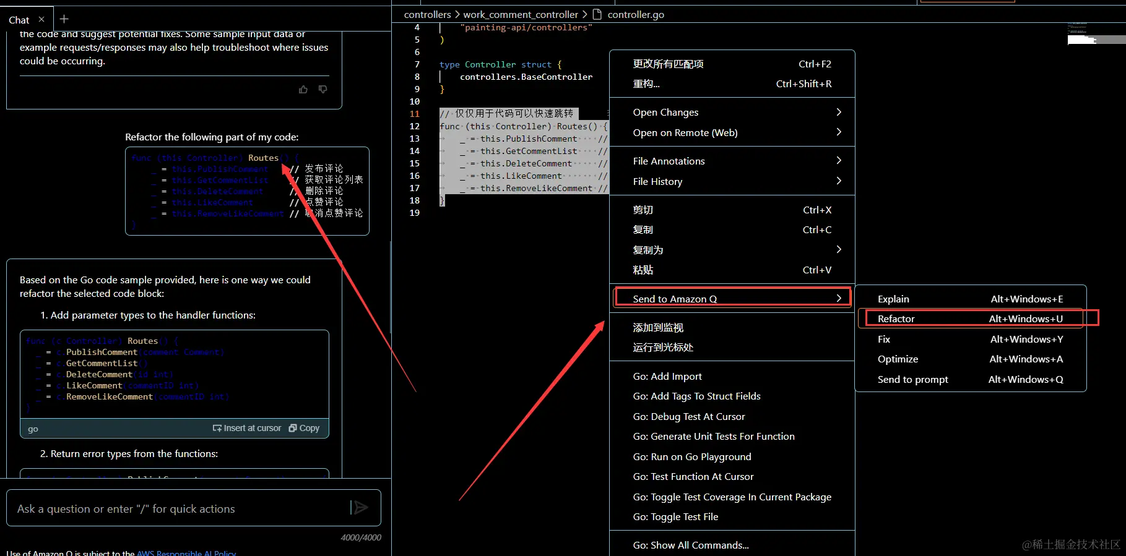Click the controllers breadcrumb segment
The width and height of the screenshot is (1126, 556).
point(427,14)
